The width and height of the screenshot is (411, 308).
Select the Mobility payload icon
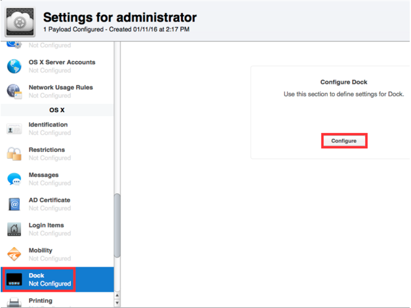click(14, 254)
